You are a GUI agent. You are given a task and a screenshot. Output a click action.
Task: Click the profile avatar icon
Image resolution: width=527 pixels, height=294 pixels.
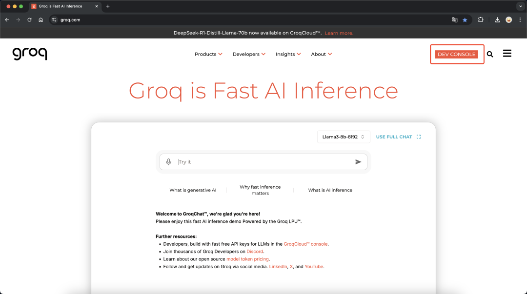tap(509, 20)
